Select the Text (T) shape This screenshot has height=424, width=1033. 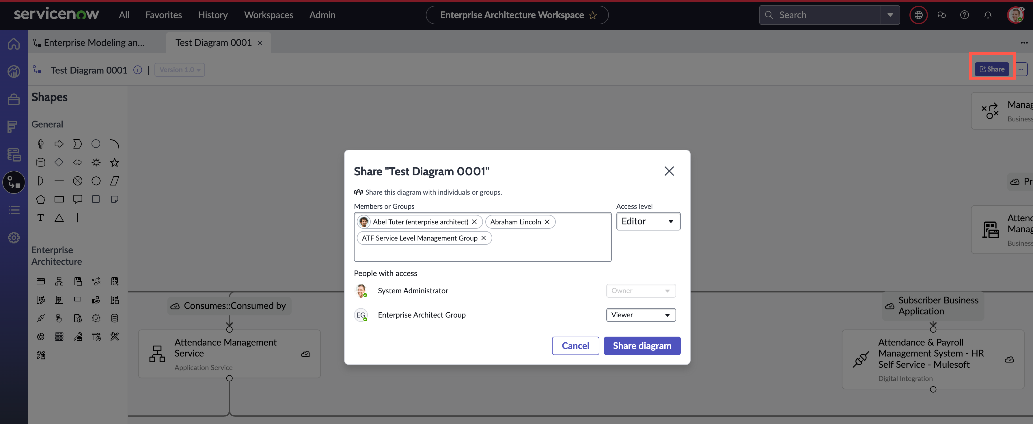click(40, 217)
